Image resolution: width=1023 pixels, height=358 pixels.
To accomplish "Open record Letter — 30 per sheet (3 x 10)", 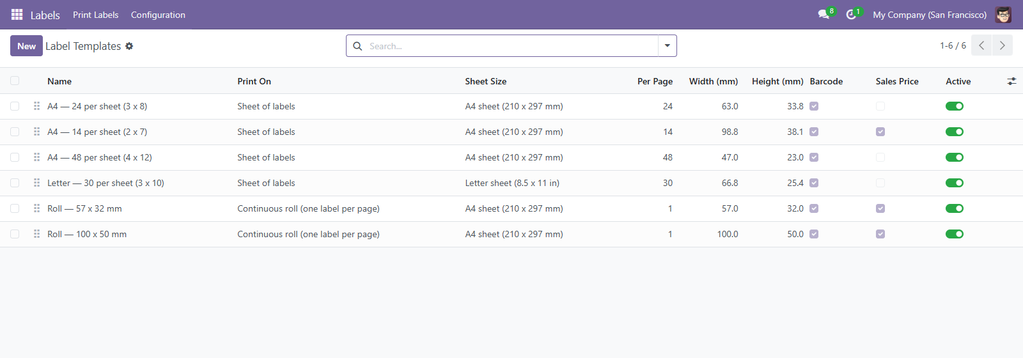I will (x=105, y=183).
